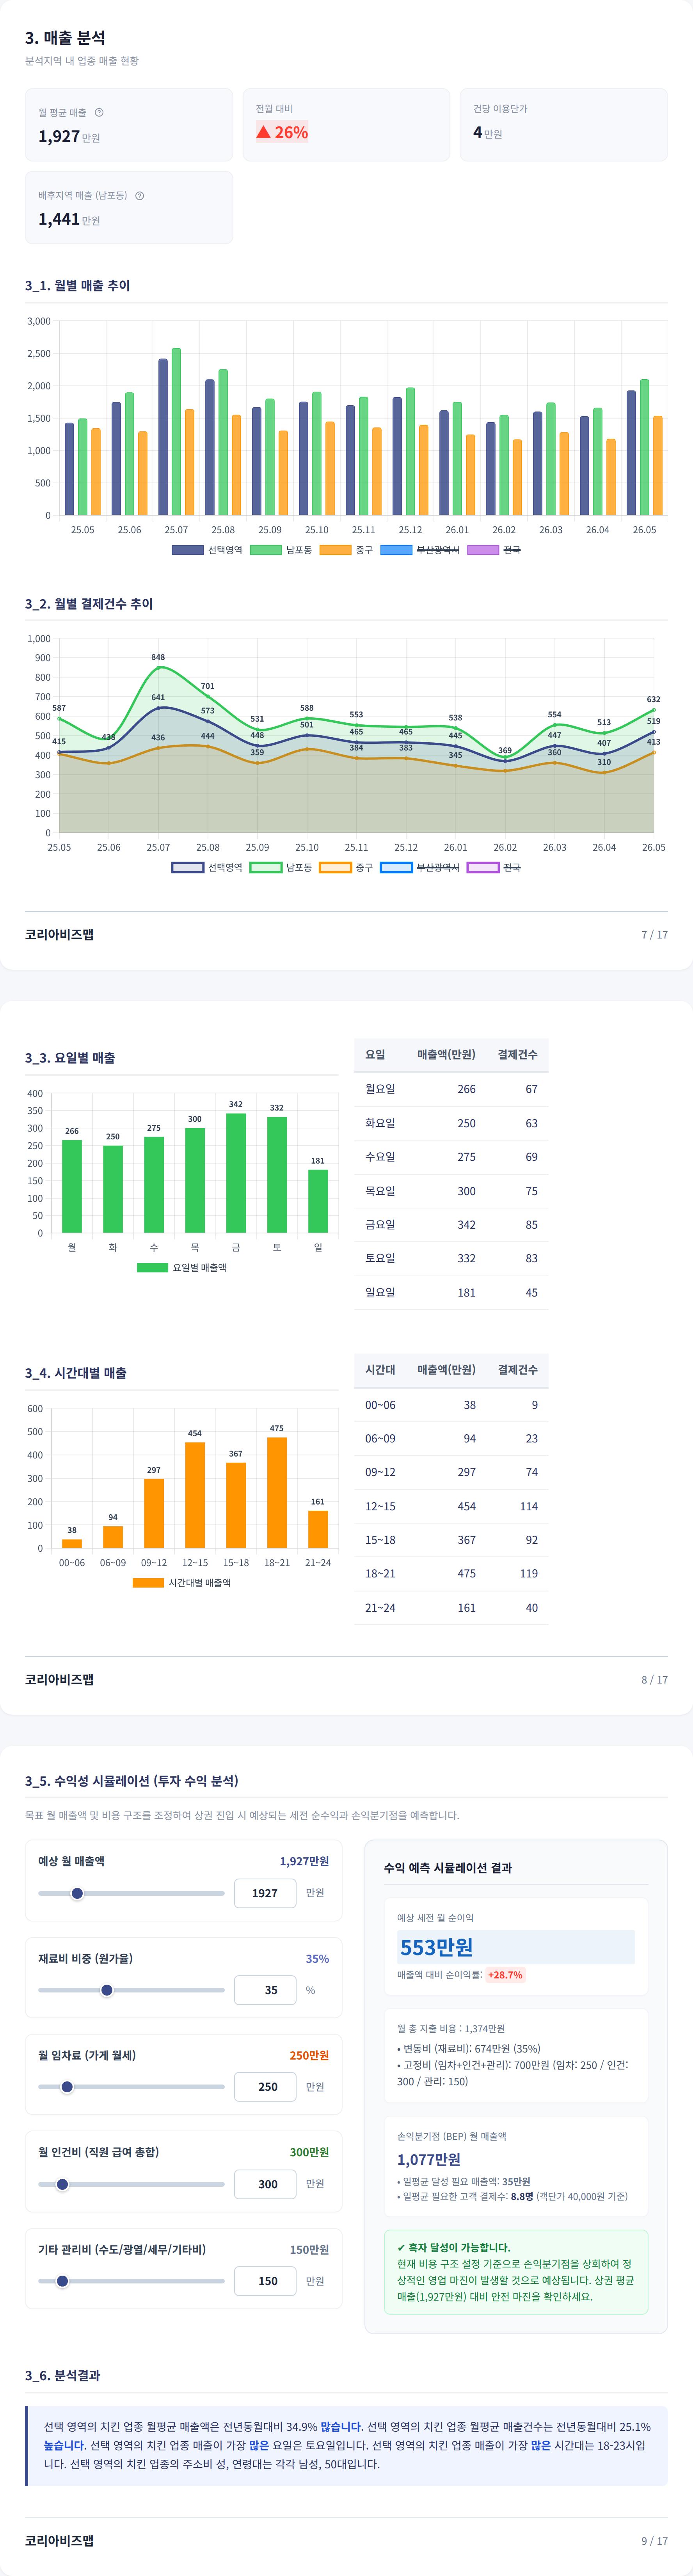
Task: Select the 00~06 row in hourly table
Action: point(451,1405)
